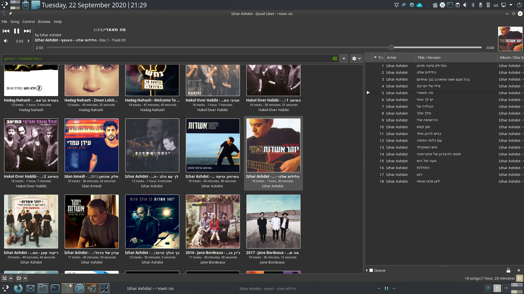Click the 18 songs duration status text
This screenshot has width=524, height=294.
point(489,278)
